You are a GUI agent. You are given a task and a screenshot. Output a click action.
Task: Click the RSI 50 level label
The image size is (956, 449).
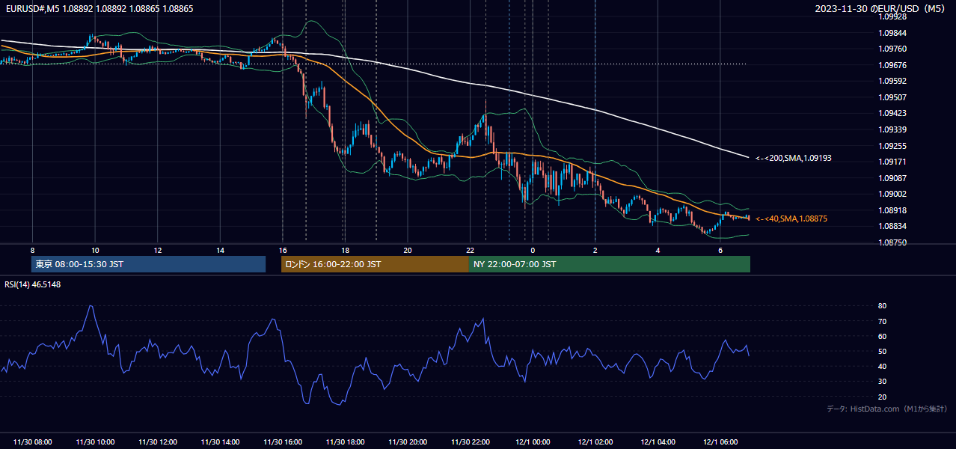pyautogui.click(x=882, y=351)
